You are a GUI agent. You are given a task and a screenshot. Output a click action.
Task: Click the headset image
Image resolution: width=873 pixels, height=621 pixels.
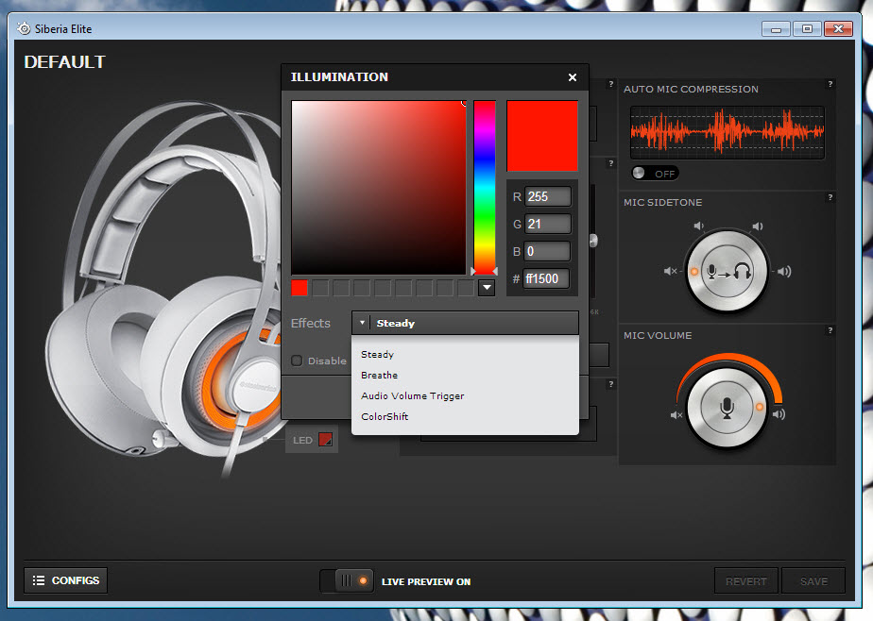167,289
